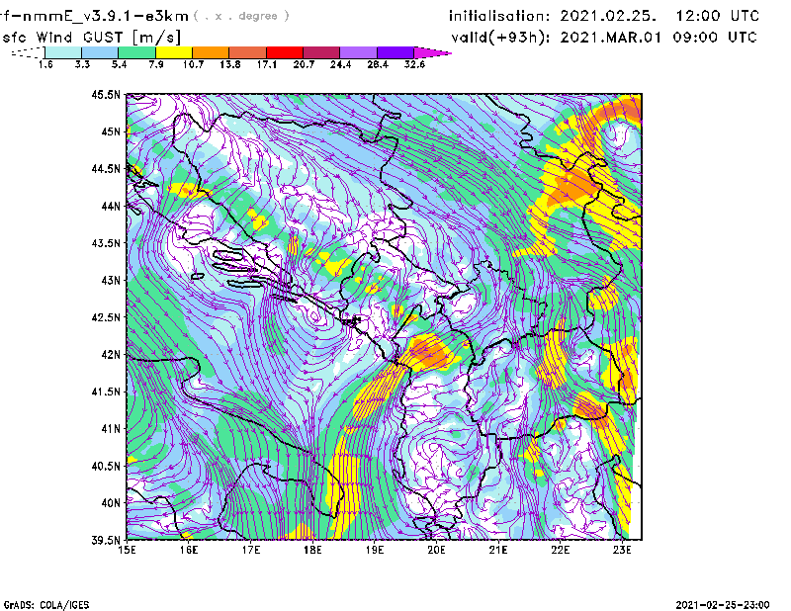Select the yellow legend swatch after 7.9
Screen dimensions: 791x611
click(174, 52)
